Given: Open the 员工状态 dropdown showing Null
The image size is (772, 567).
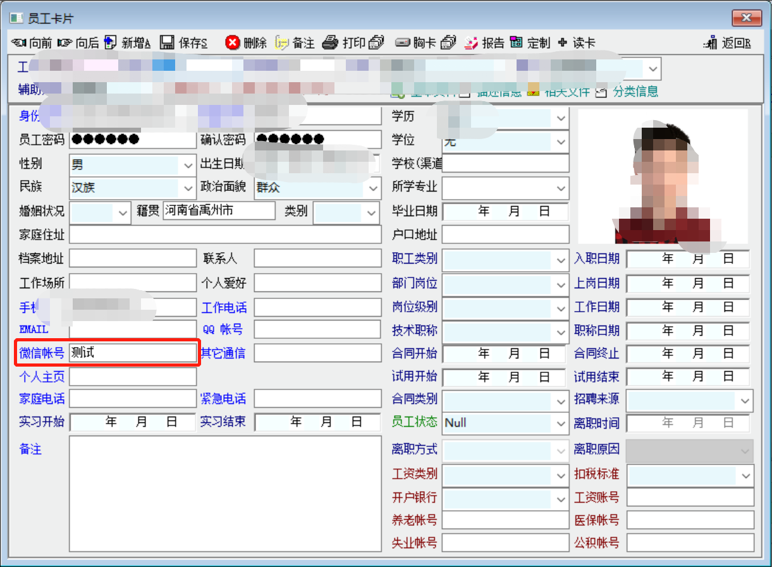Looking at the screenshot, I should (561, 423).
